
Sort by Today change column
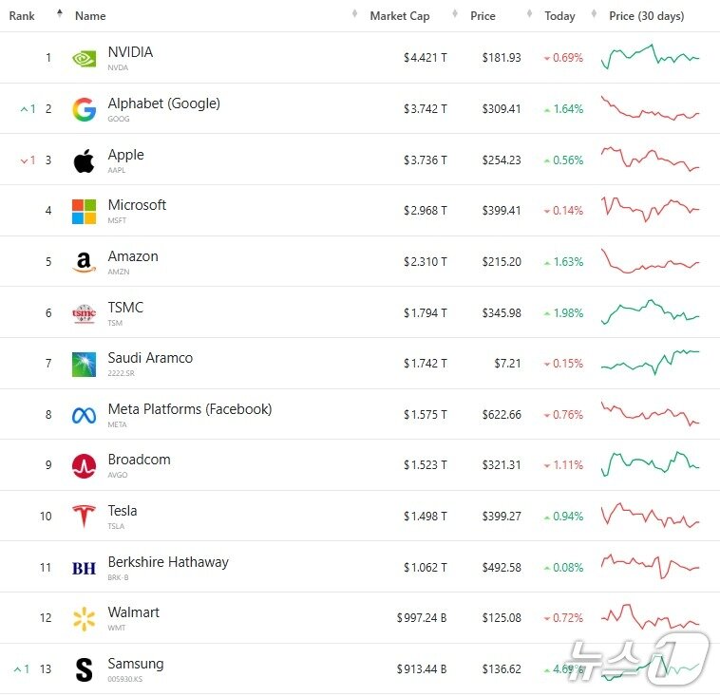pyautogui.click(x=559, y=16)
